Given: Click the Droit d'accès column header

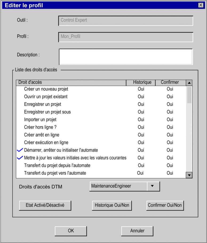Looking at the screenshot, I should [x=71, y=83].
